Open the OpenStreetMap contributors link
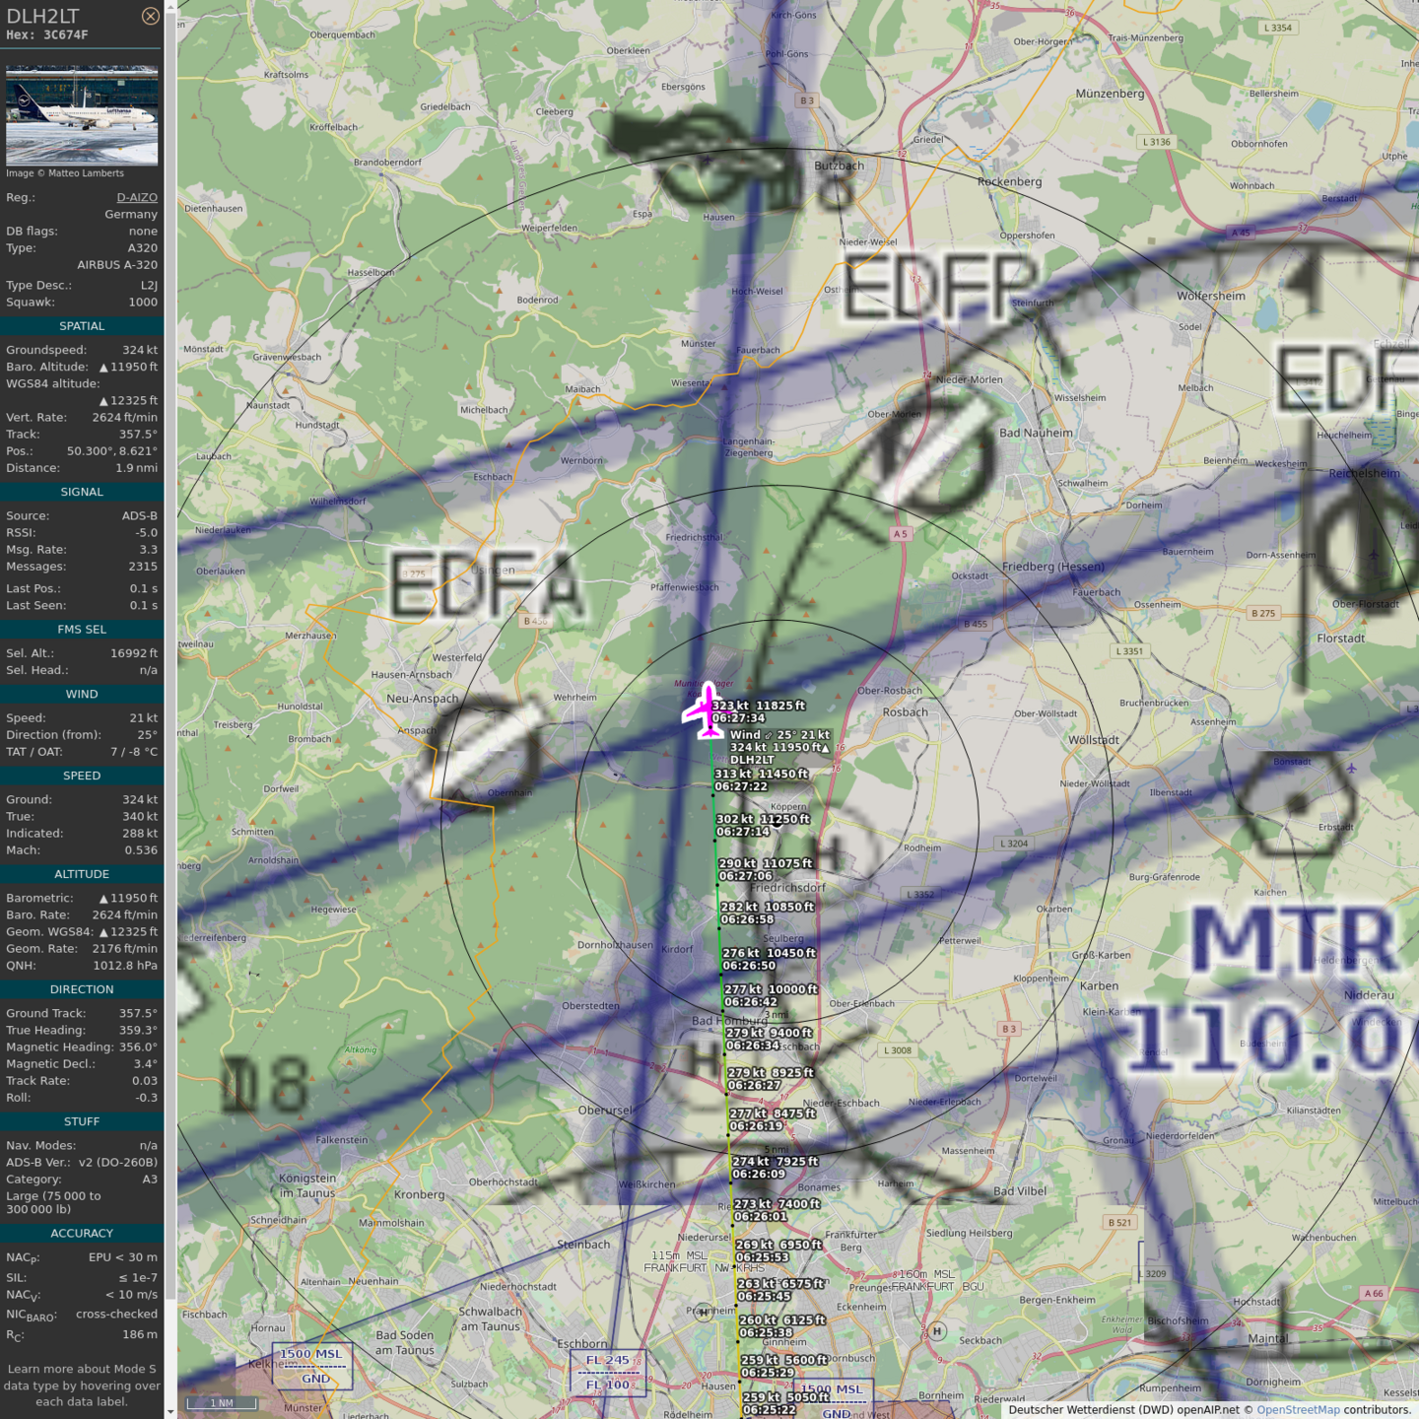 [x=1298, y=1410]
